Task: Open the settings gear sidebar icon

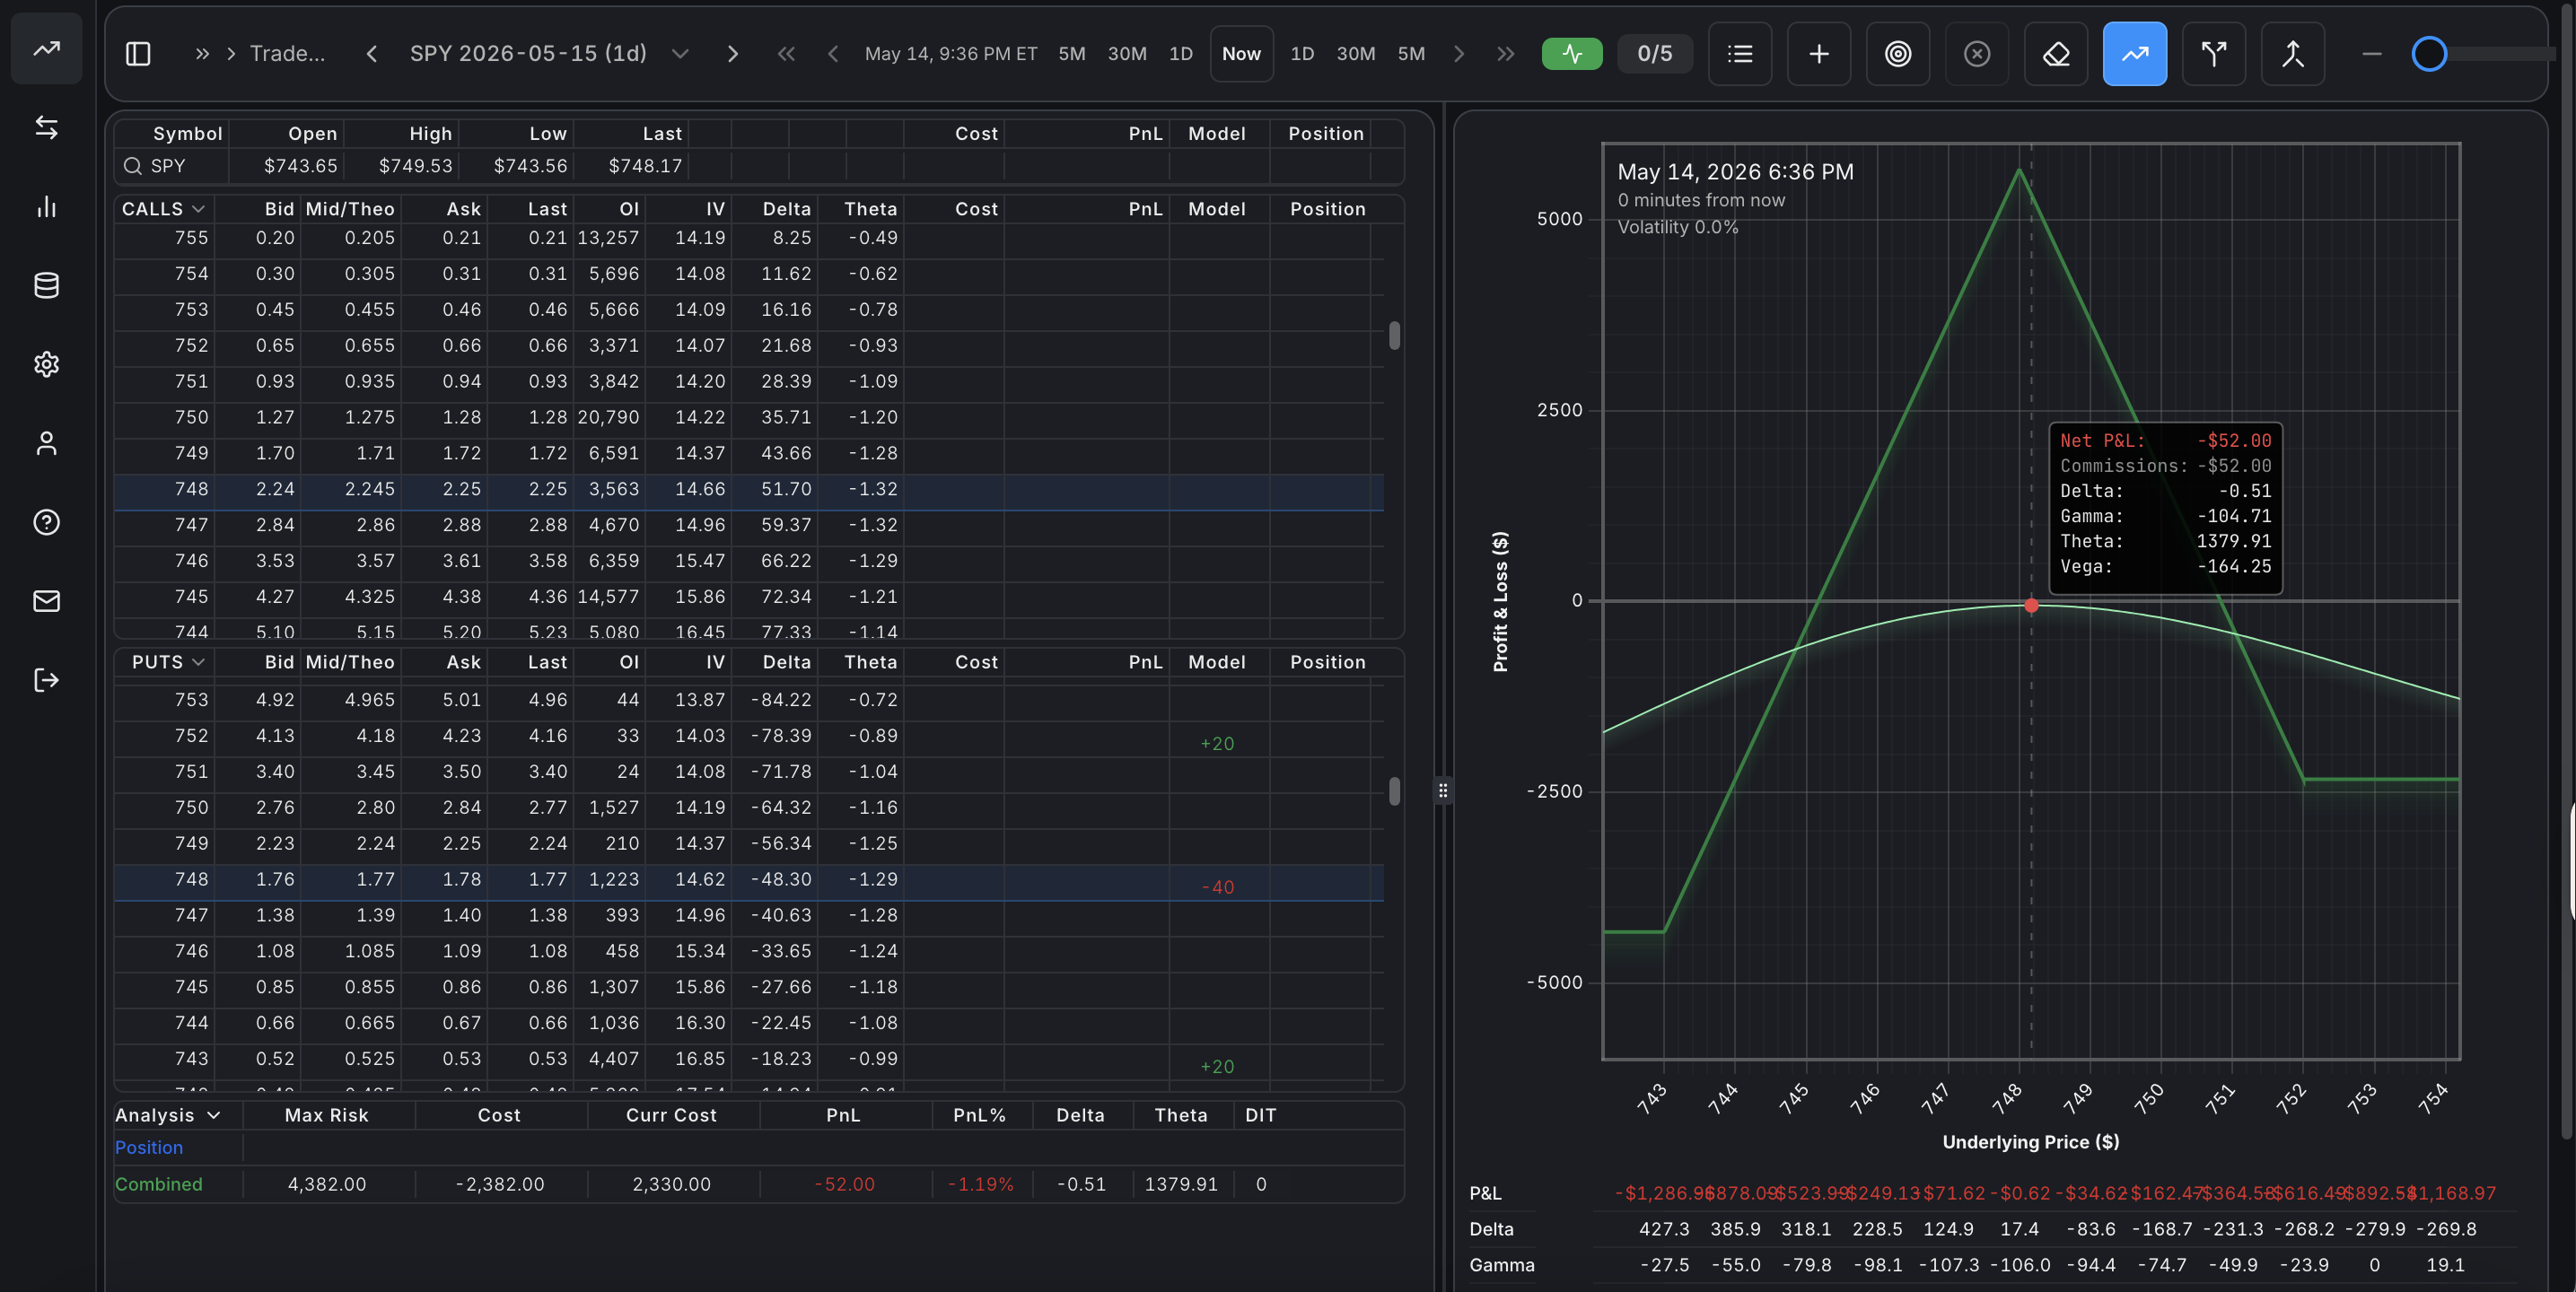Action: 46,364
